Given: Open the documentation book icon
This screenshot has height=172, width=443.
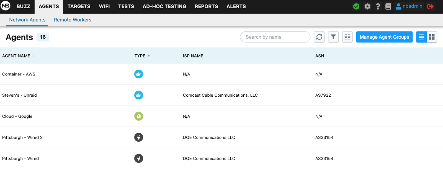Looking at the screenshot, I should [388, 6].
